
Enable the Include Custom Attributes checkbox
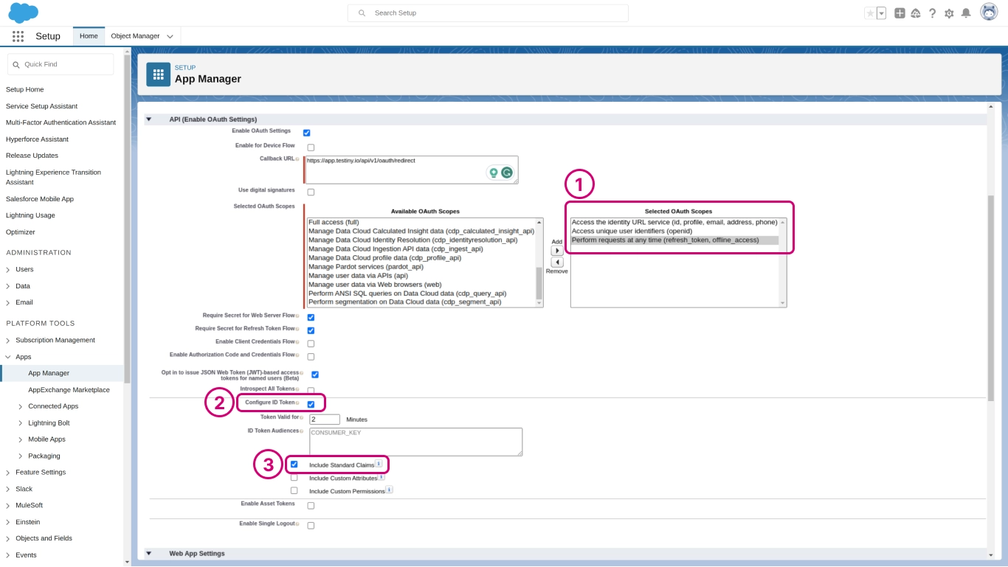point(294,478)
